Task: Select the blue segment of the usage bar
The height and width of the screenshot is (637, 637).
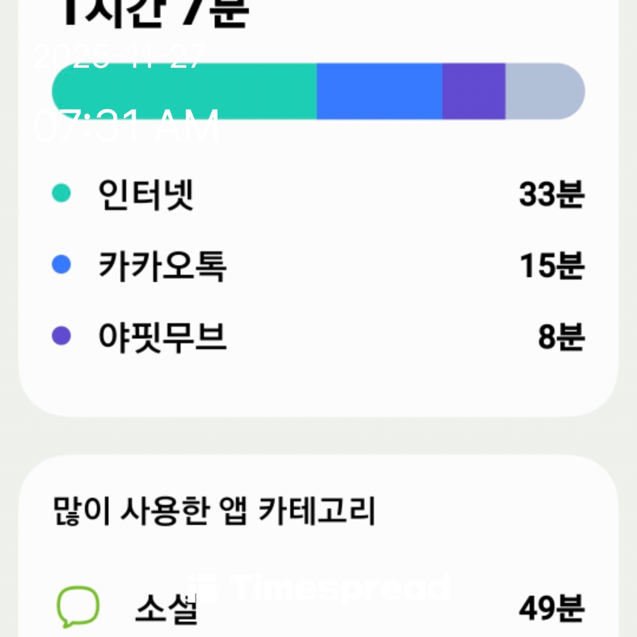Action: point(379,91)
